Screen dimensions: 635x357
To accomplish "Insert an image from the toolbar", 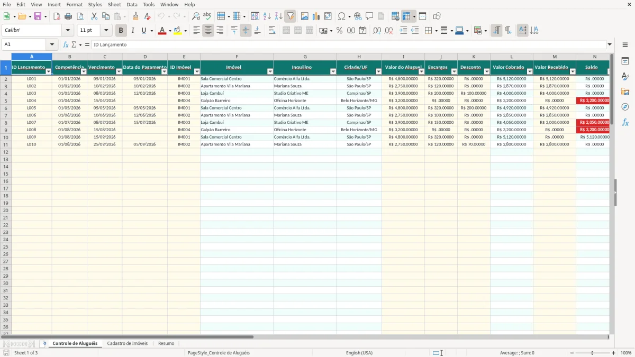I will click(x=305, y=16).
